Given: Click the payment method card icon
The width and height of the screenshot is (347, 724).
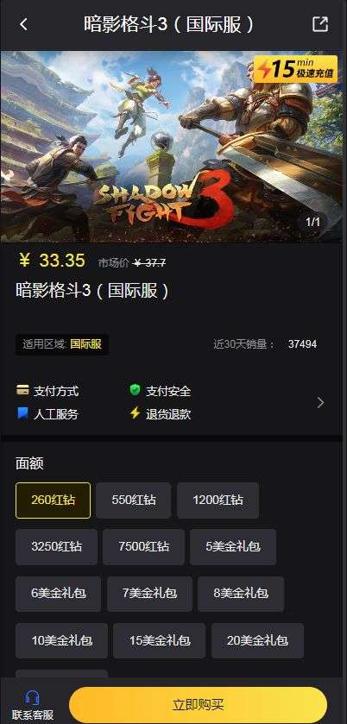Looking at the screenshot, I should click(22, 390).
